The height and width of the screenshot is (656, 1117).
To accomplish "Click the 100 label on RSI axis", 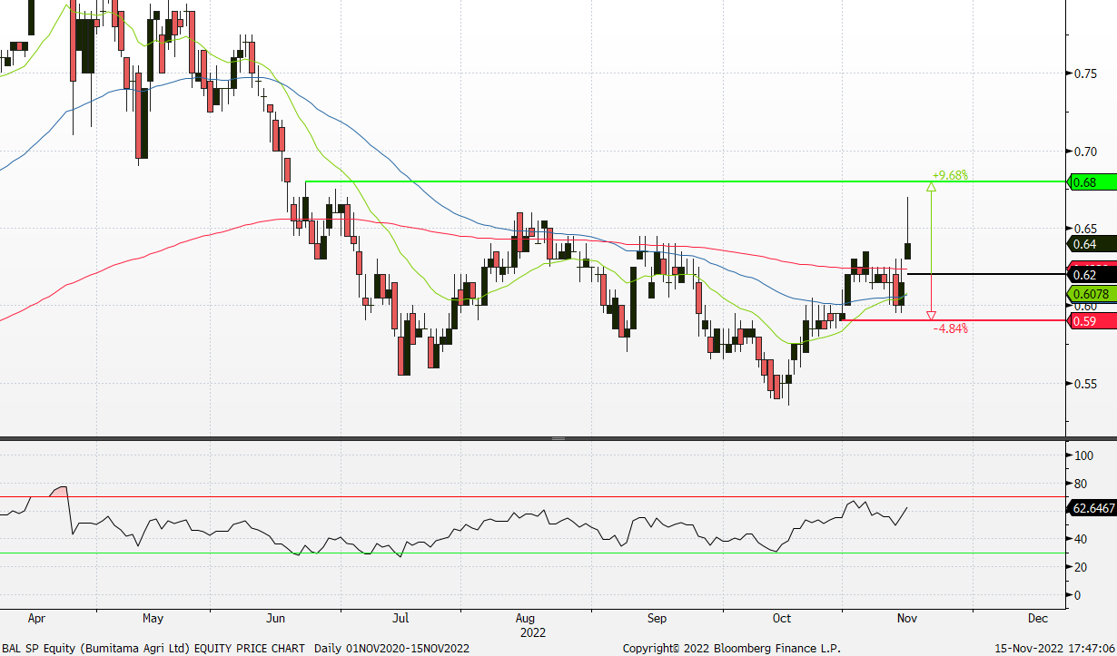I will [x=1082, y=456].
